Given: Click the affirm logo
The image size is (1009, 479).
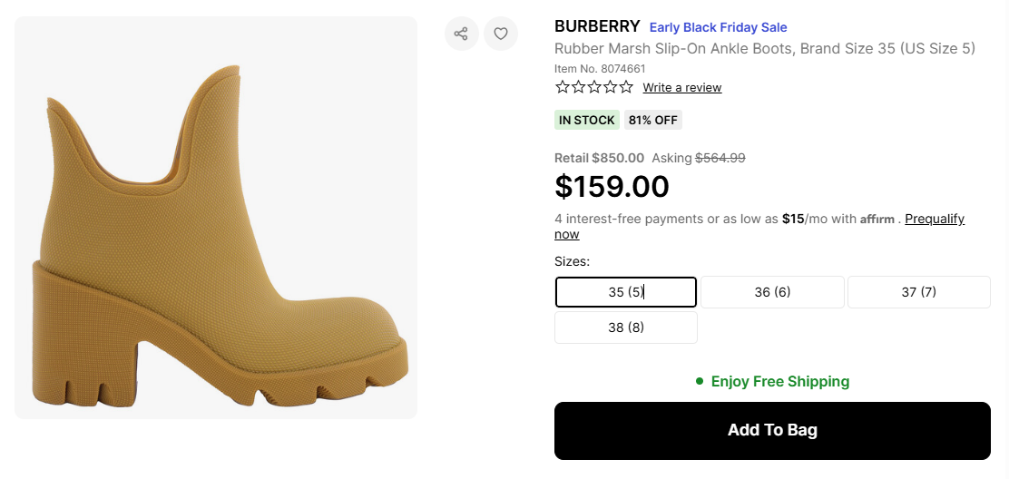Looking at the screenshot, I should tap(877, 219).
